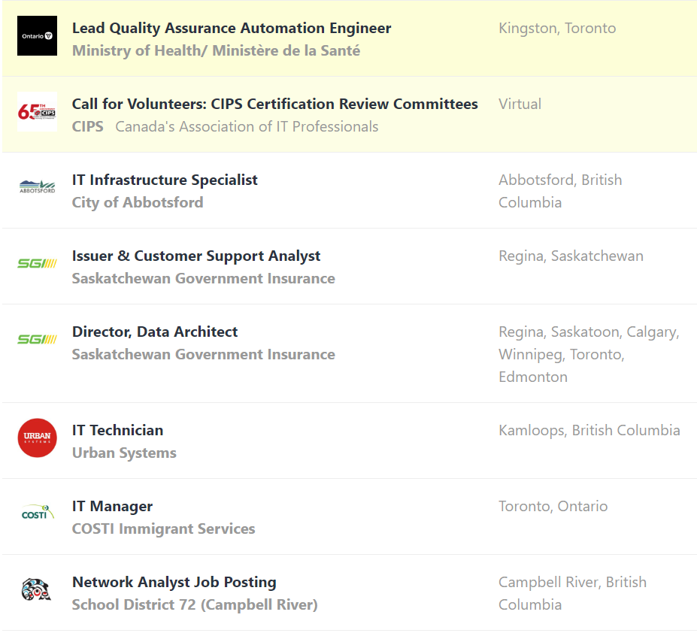This screenshot has height=633, width=697.
Task: Click the CIPS 65th anniversary logo
Action: coord(37,112)
